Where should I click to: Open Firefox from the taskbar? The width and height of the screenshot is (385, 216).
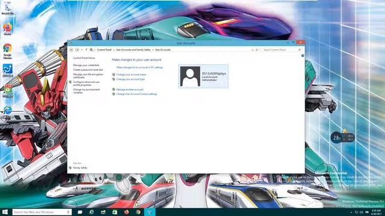126,212
